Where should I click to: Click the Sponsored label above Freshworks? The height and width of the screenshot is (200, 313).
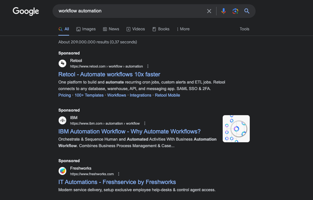tap(69, 161)
